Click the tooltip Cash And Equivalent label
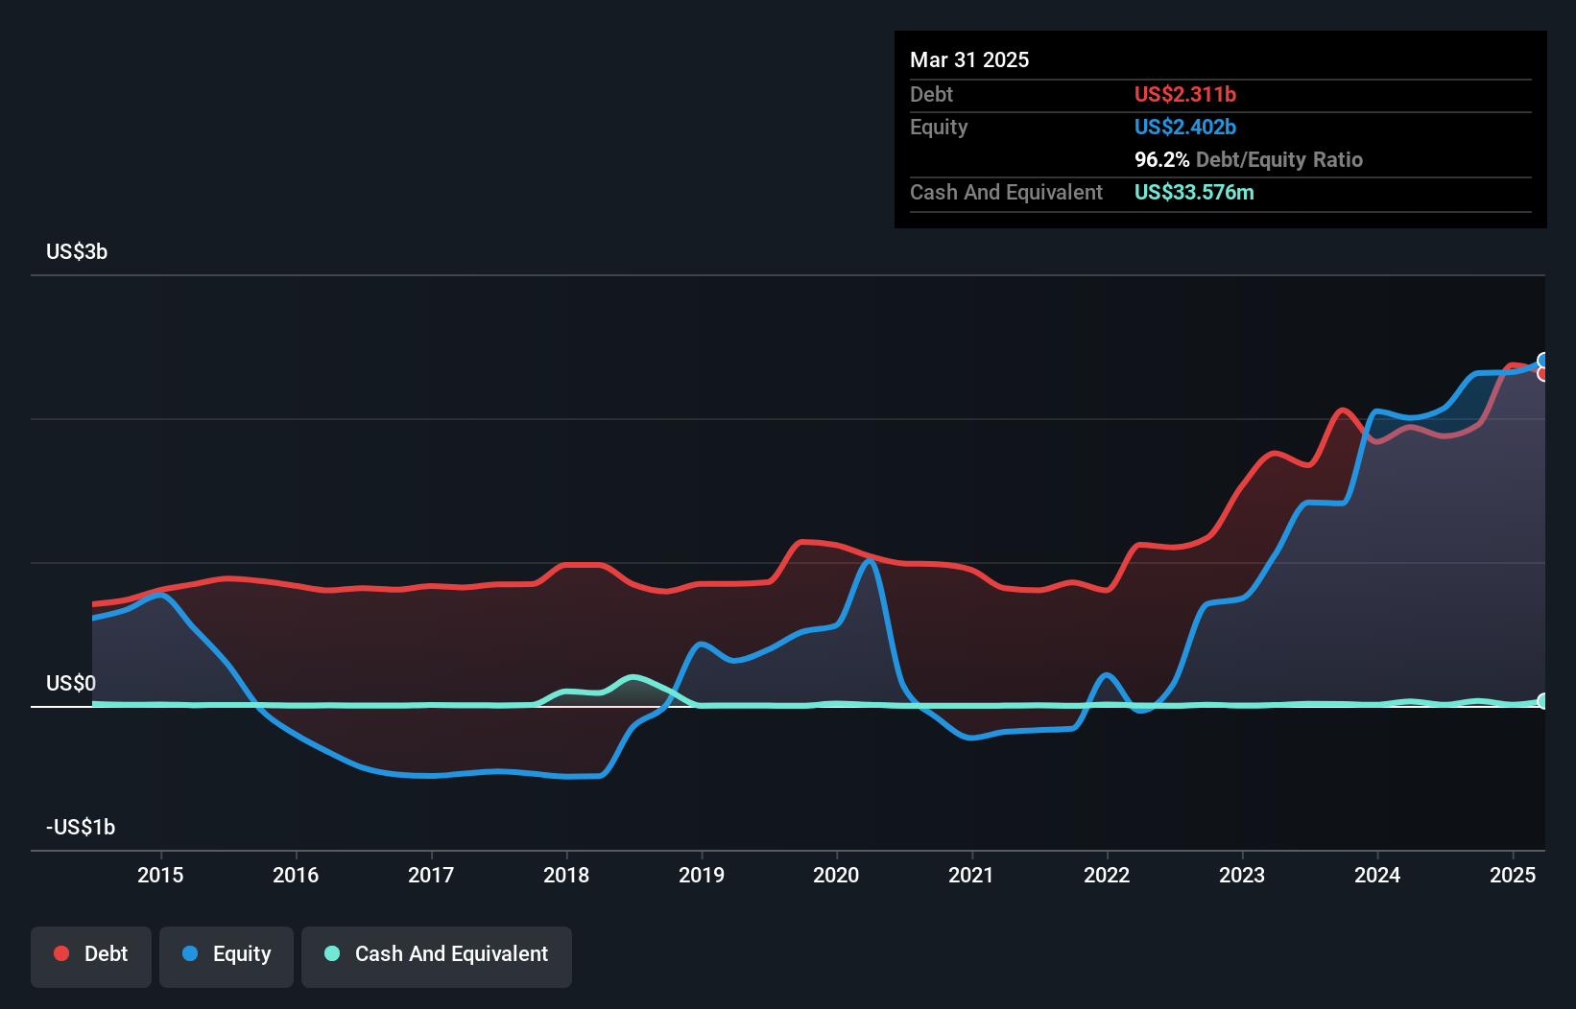 pos(1006,192)
